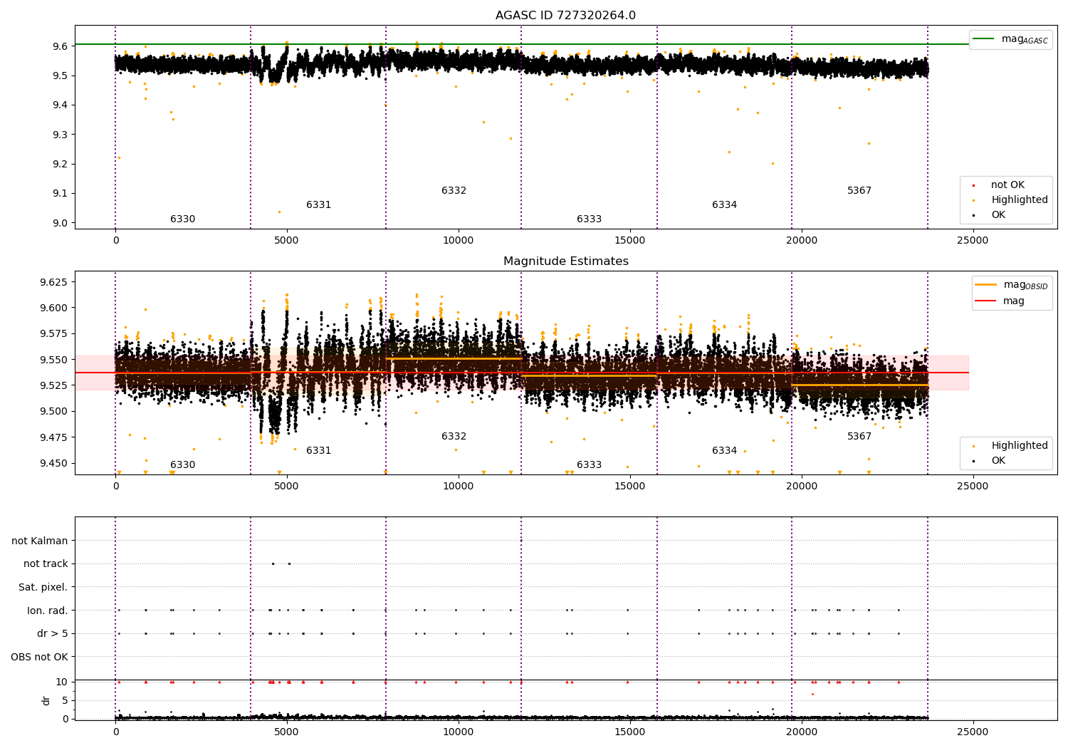Click the 'not Kalman' axis label
1068x748 pixels.
pyautogui.click(x=40, y=541)
